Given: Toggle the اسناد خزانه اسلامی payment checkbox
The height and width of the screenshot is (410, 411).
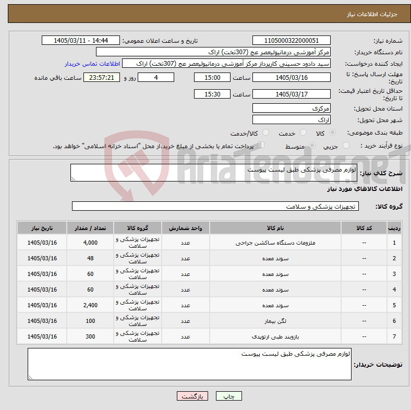Looking at the screenshot, I should point(261,144).
